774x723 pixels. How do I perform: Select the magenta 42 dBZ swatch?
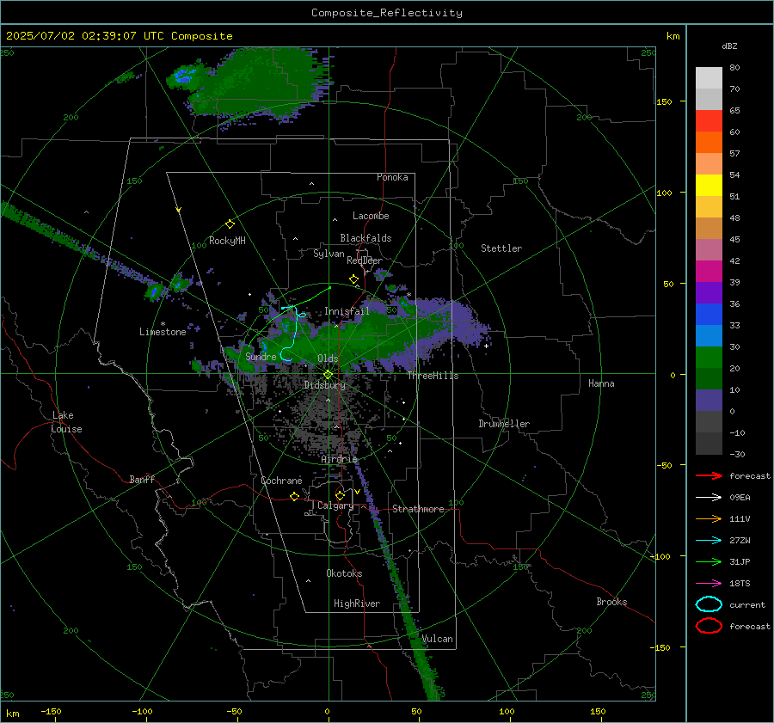click(x=709, y=272)
